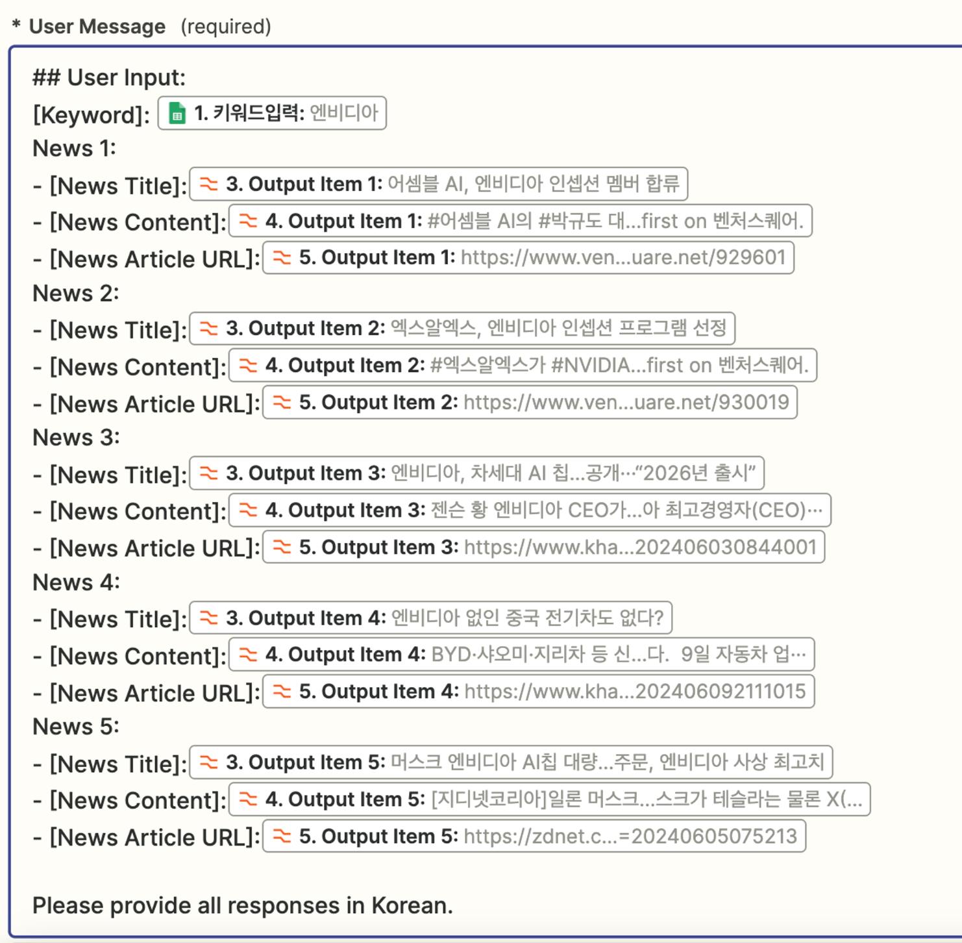
Task: Click the formatter icon in '5. Output Item 4' pill
Action: tap(282, 691)
